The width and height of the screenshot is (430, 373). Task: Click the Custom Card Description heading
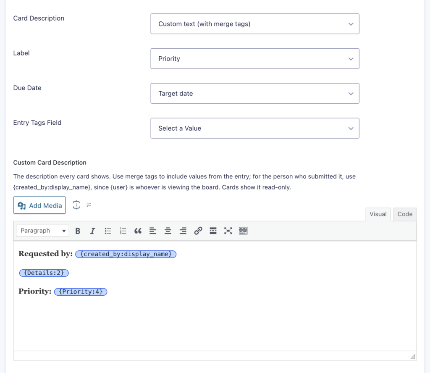(x=50, y=163)
